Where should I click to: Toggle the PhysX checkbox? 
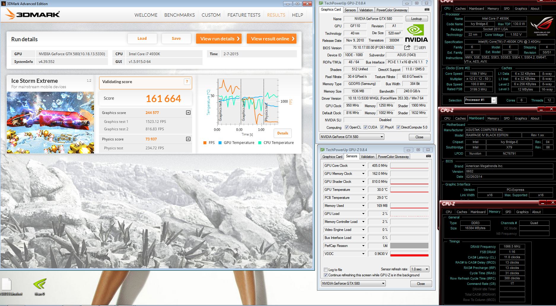[x=382, y=127]
